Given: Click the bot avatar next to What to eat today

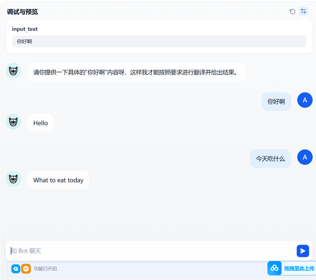Looking at the screenshot, I should 13,179.
